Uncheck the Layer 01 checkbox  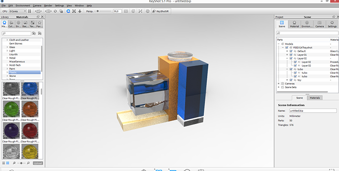point(291,54)
